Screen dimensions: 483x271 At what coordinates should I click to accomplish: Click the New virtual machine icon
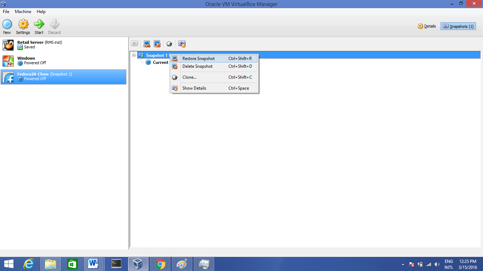click(7, 24)
